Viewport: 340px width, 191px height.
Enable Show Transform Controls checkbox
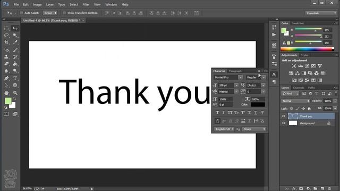click(x=64, y=13)
